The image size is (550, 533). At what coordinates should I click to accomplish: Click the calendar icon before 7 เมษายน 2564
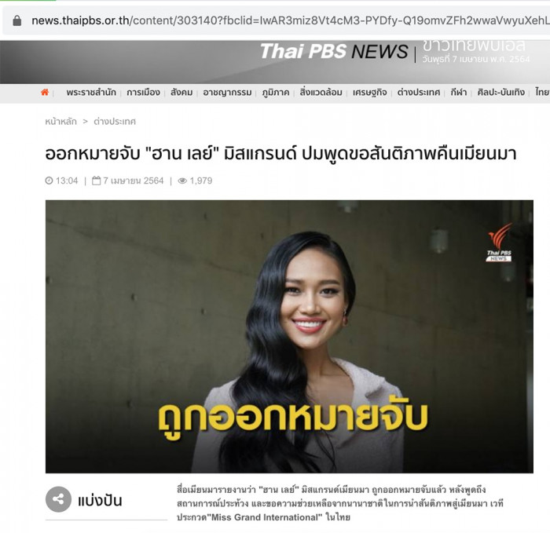click(96, 181)
